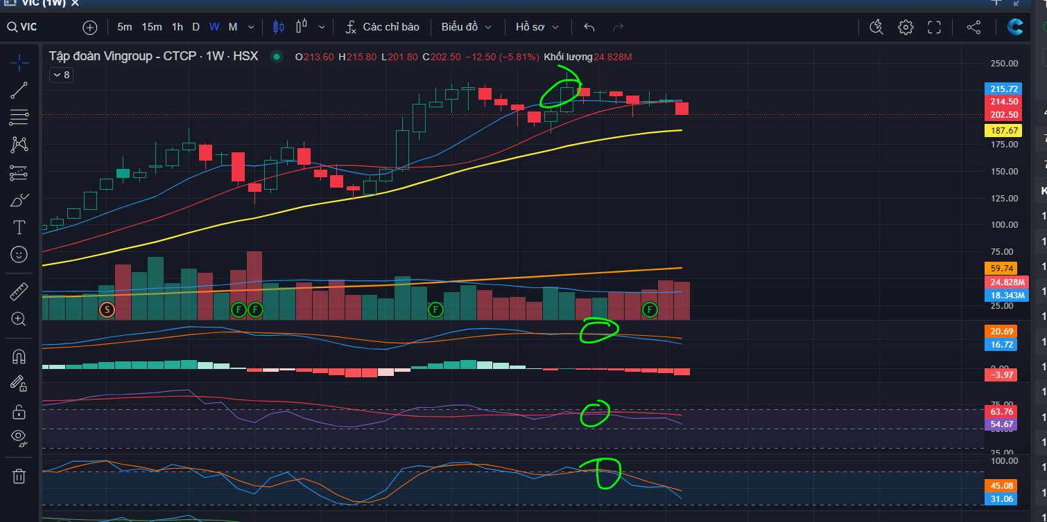Click the orange S split marker
1047x522 pixels.
click(107, 309)
